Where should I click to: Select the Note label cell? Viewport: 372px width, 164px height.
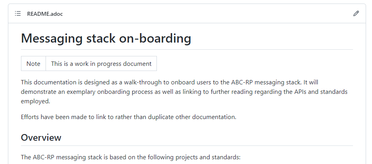tap(33, 63)
